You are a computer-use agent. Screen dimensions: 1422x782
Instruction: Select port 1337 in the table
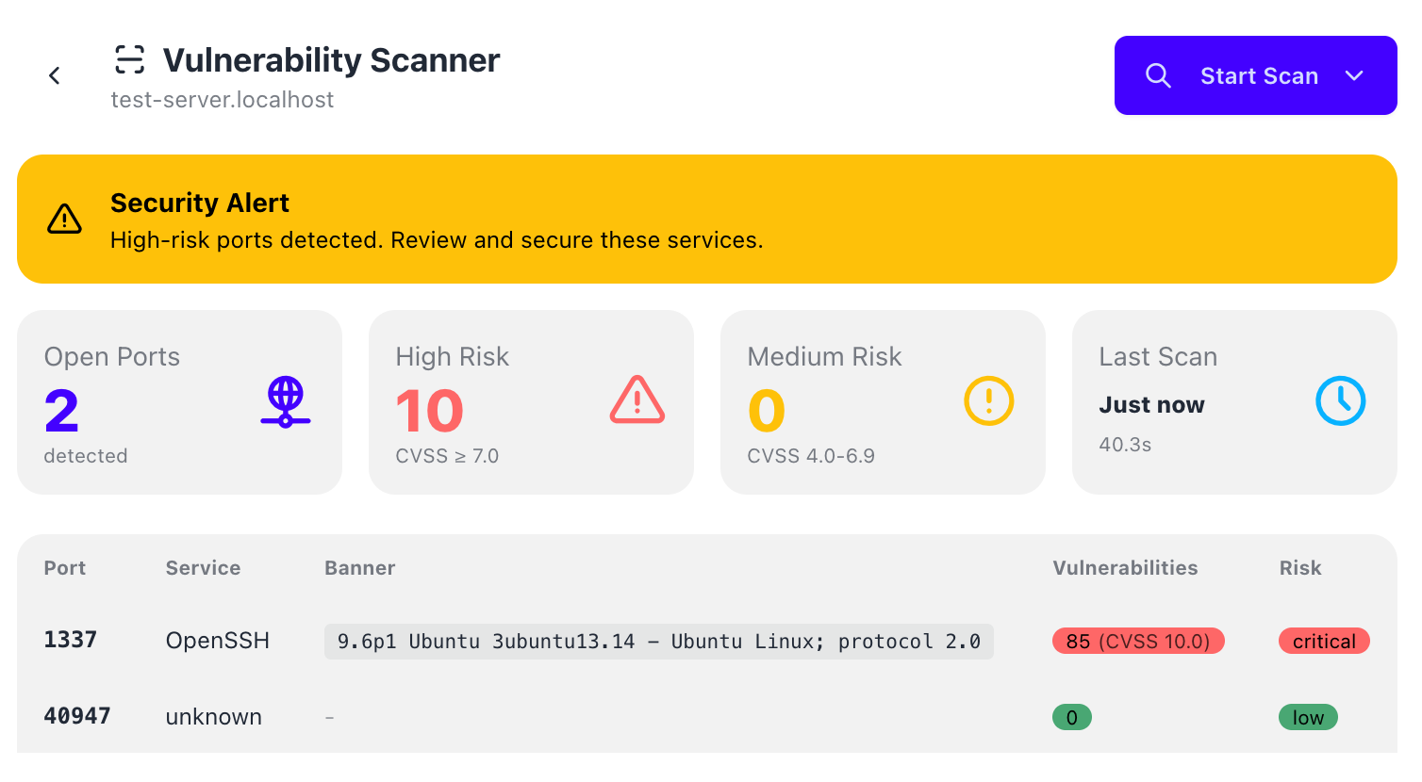[71, 640]
